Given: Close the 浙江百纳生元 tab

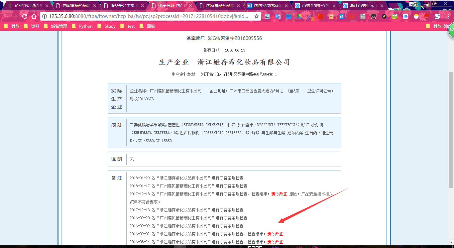Looking at the screenshot, I should 382,6.
